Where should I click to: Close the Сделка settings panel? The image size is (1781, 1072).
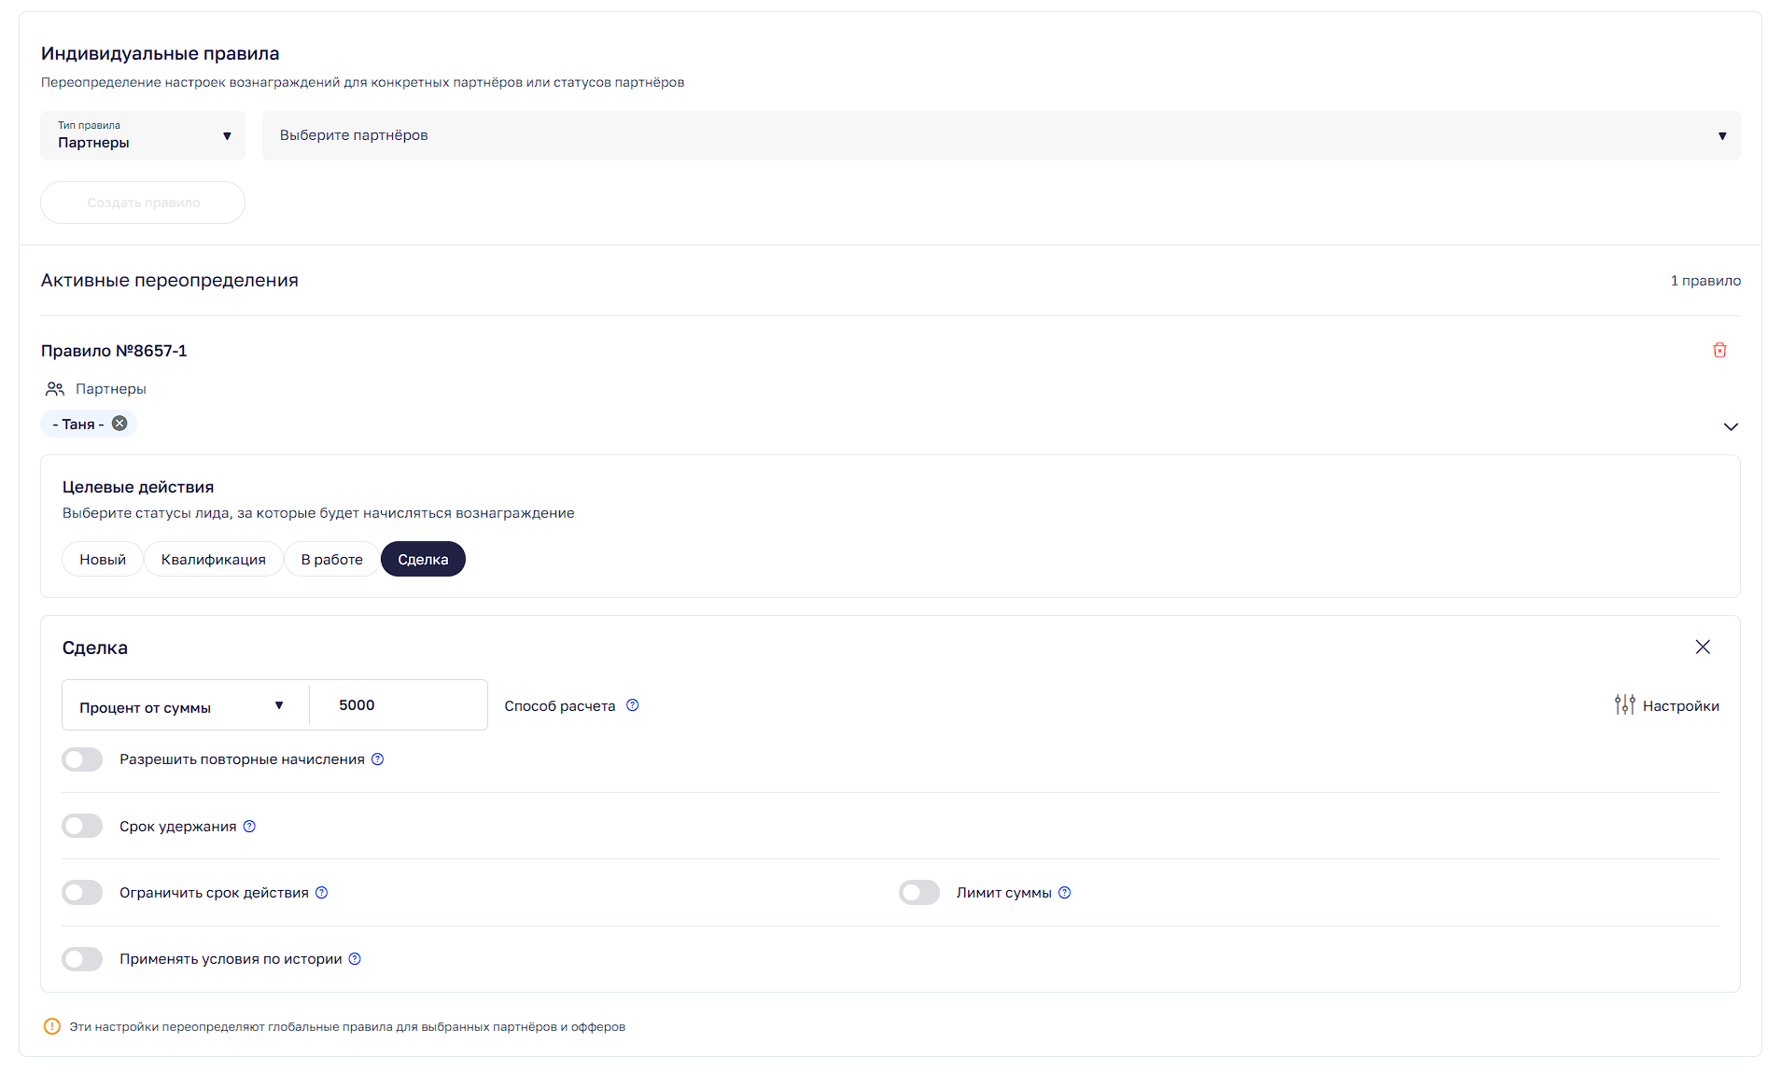[x=1703, y=647]
